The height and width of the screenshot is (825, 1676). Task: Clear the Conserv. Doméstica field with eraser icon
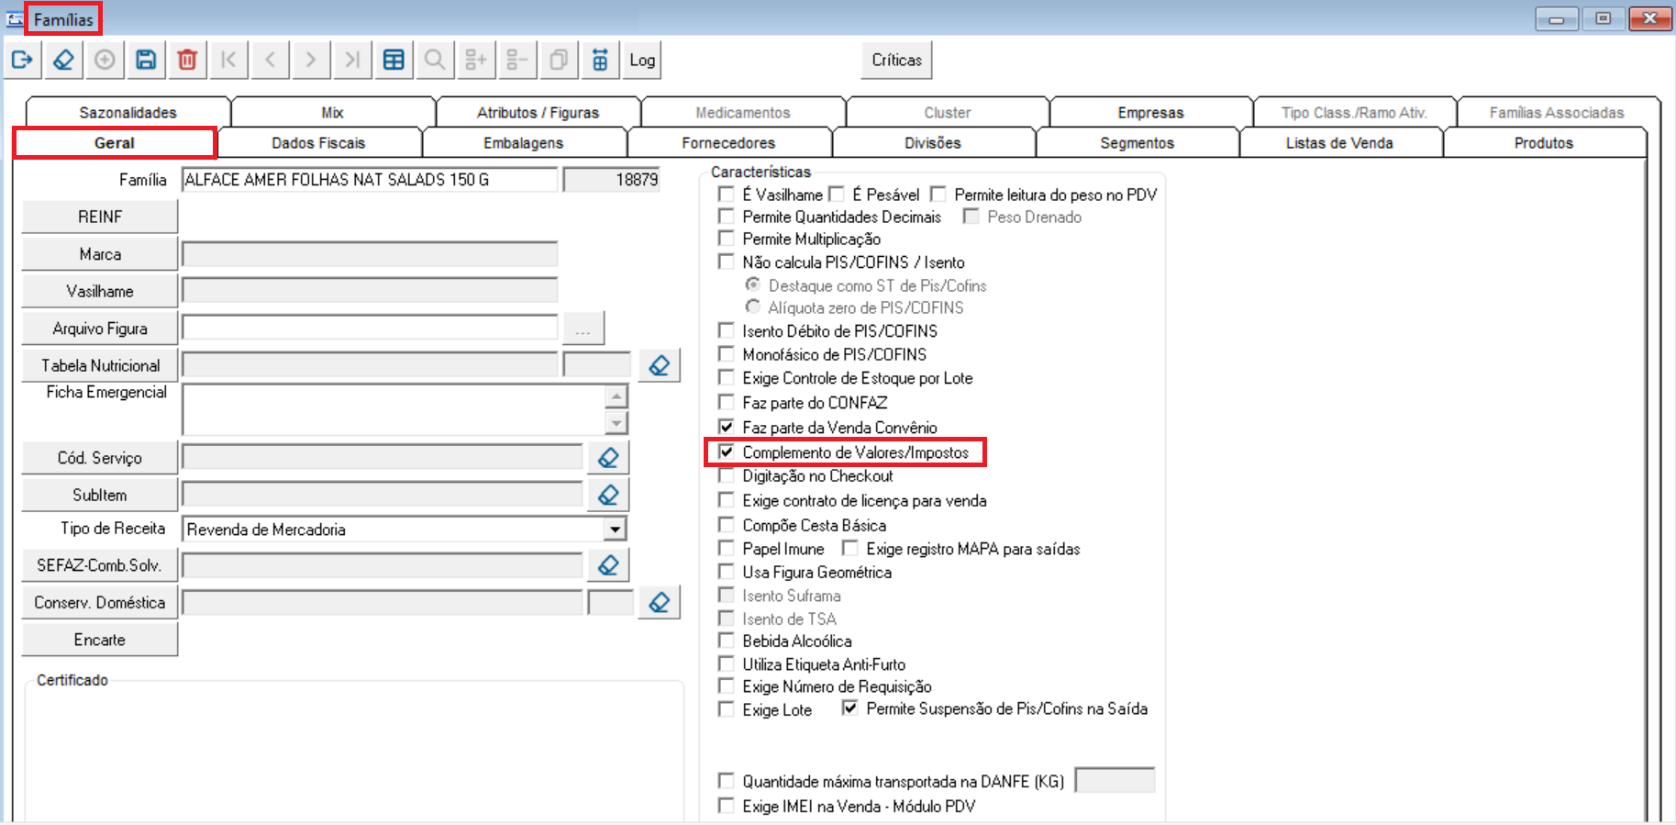pos(659,602)
